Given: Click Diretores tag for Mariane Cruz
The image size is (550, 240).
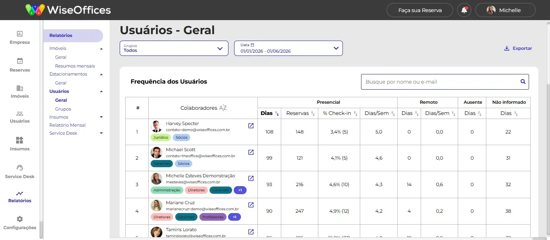Looking at the screenshot, I should [162, 217].
